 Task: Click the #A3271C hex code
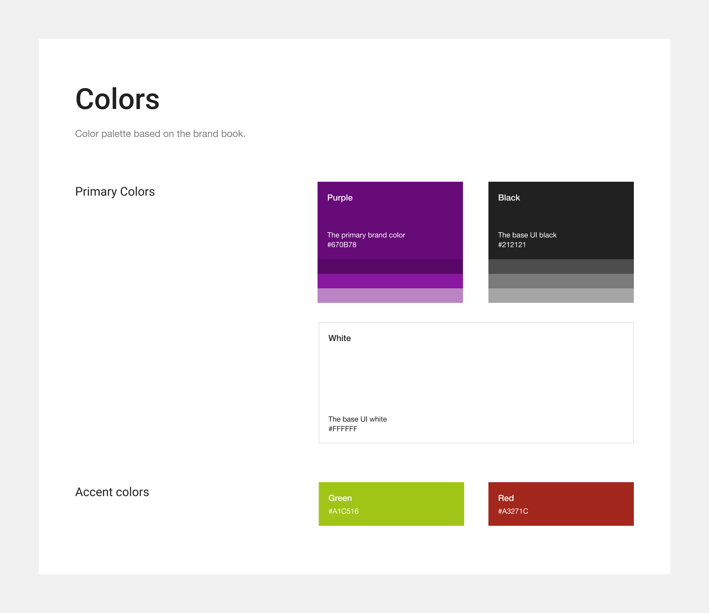coord(513,512)
